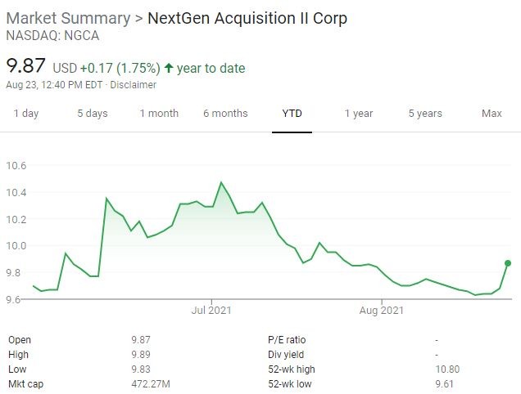Click the Market Summary breadcrumb link
Screen dimensions: 521x394
tap(68, 18)
